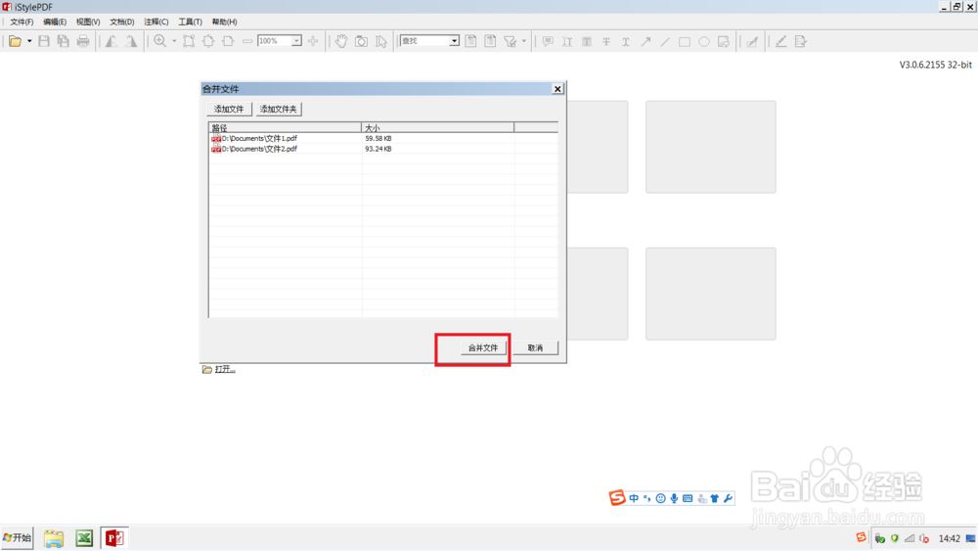Image resolution: width=978 pixels, height=551 pixels.
Task: Click the 路径 column header
Action: click(285, 128)
